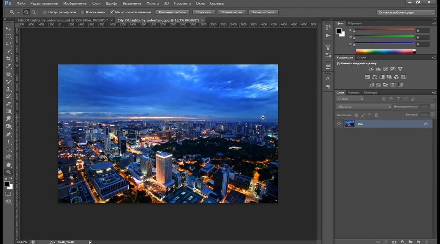
Task: Select the Horizontal Type tool
Action: click(x=9, y=142)
